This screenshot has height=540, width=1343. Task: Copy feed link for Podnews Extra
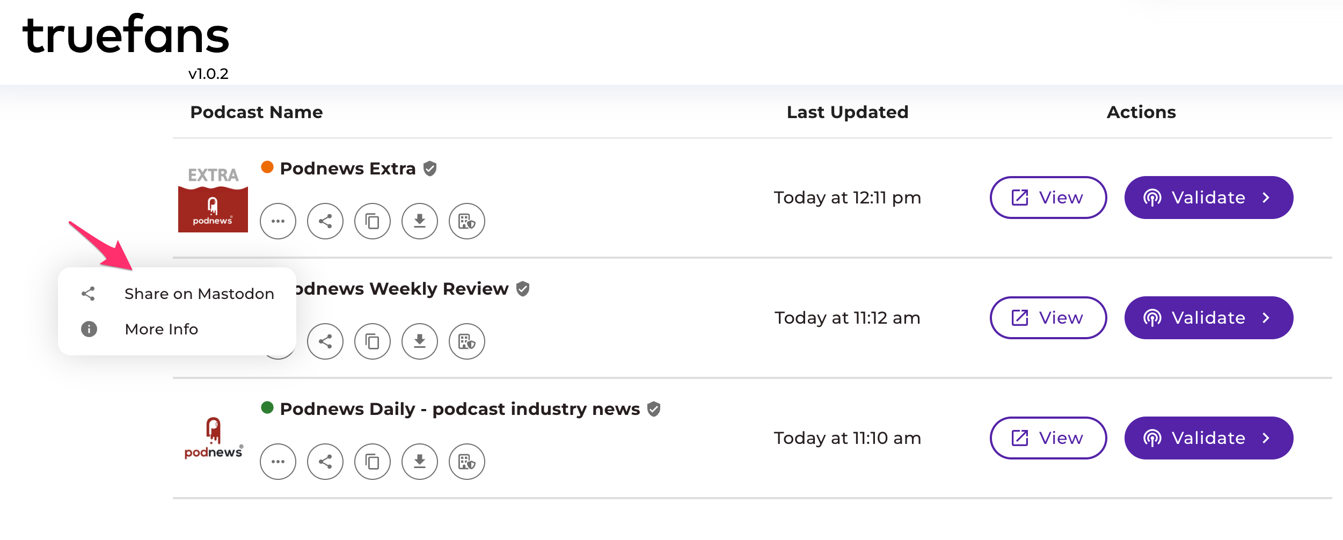(373, 221)
